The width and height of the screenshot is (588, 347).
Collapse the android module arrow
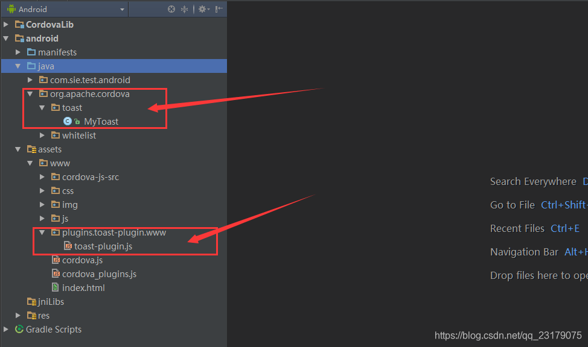[x=6, y=39]
